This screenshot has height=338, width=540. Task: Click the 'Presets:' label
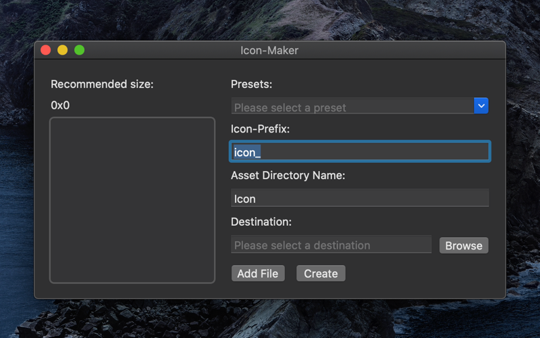251,84
